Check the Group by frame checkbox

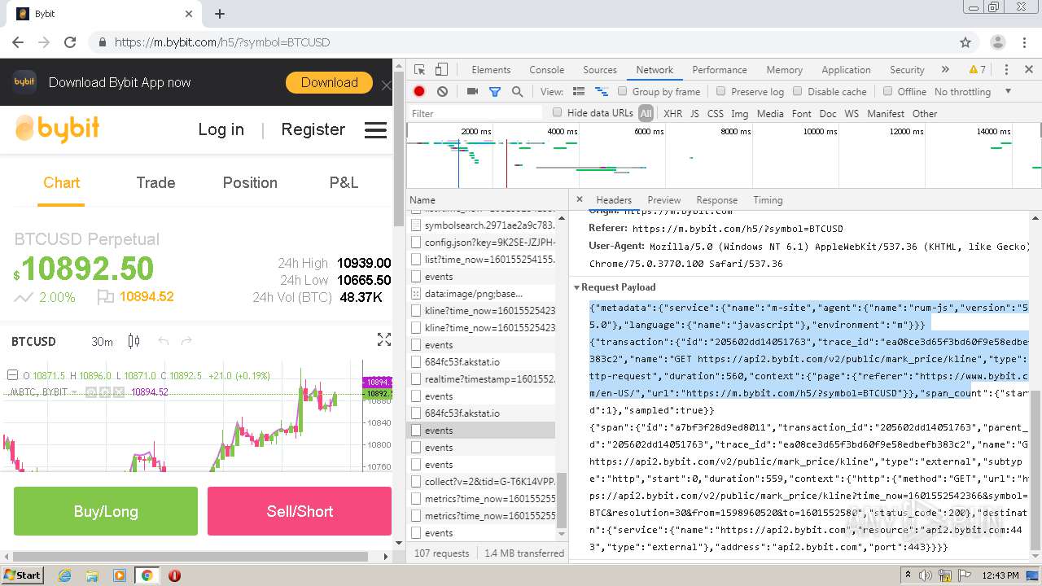(x=623, y=92)
